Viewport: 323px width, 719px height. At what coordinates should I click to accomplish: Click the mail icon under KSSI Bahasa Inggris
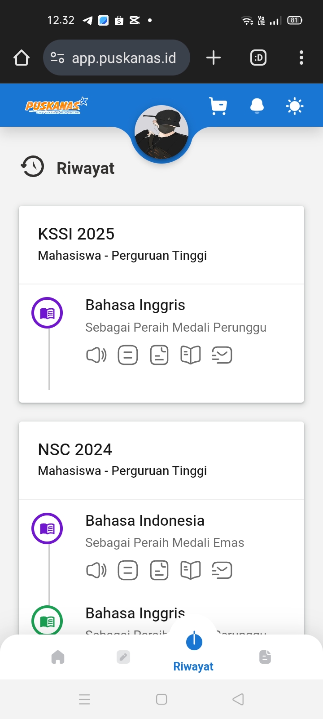click(x=222, y=355)
